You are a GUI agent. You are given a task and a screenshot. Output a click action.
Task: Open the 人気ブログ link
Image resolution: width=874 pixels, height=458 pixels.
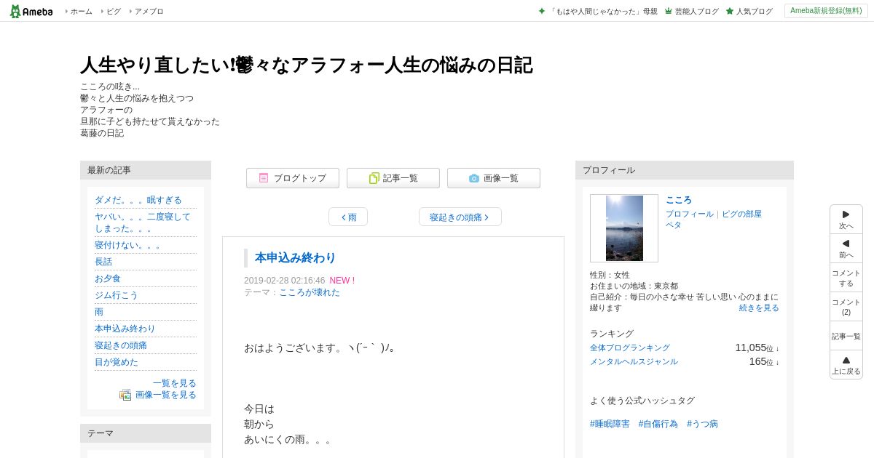(x=754, y=12)
